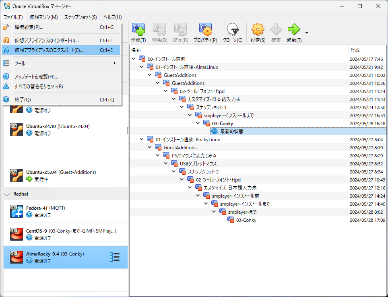Viewport: 388px width, 297px height.
Task: Click the VirtualBox title bar logo
Action: pyautogui.click(x=7, y=6)
